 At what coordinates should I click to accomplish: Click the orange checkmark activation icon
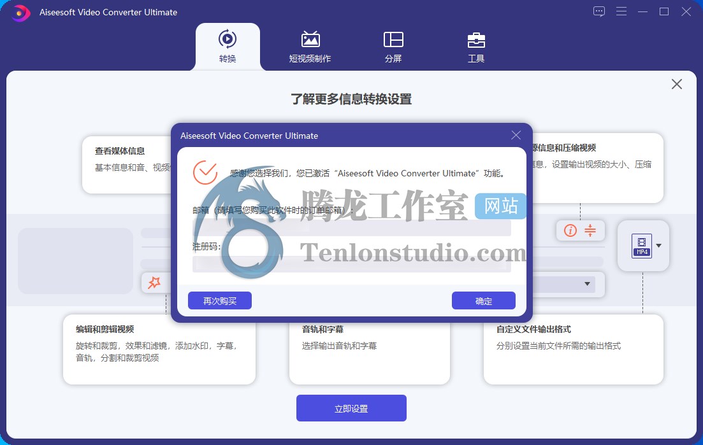click(x=205, y=173)
